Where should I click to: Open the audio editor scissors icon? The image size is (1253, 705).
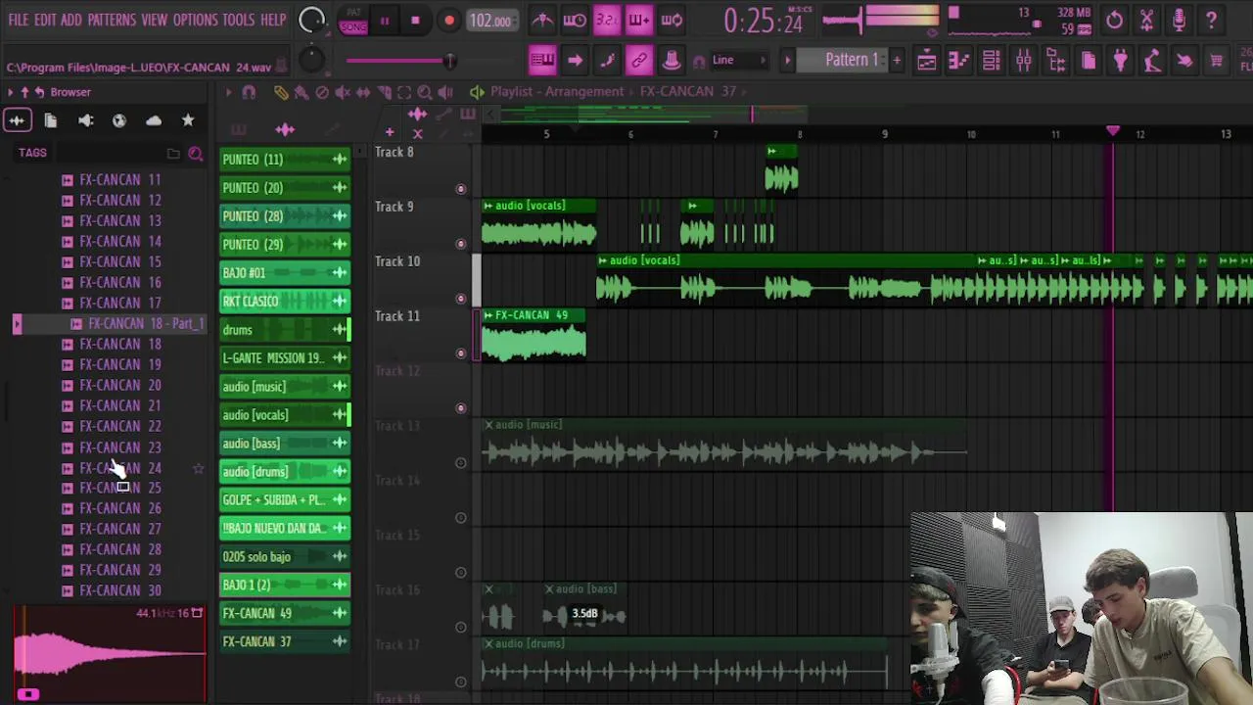(x=1146, y=20)
